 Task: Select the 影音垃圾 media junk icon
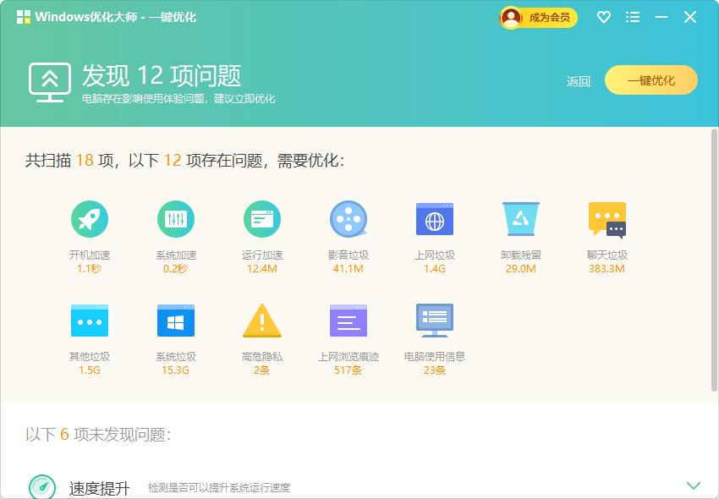click(349, 220)
